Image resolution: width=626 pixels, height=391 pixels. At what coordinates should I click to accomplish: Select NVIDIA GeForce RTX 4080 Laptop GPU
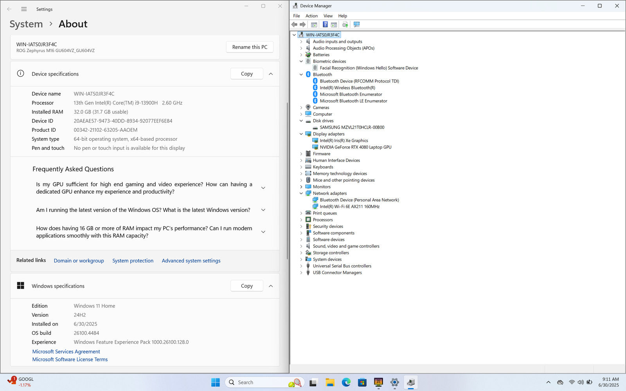(356, 147)
